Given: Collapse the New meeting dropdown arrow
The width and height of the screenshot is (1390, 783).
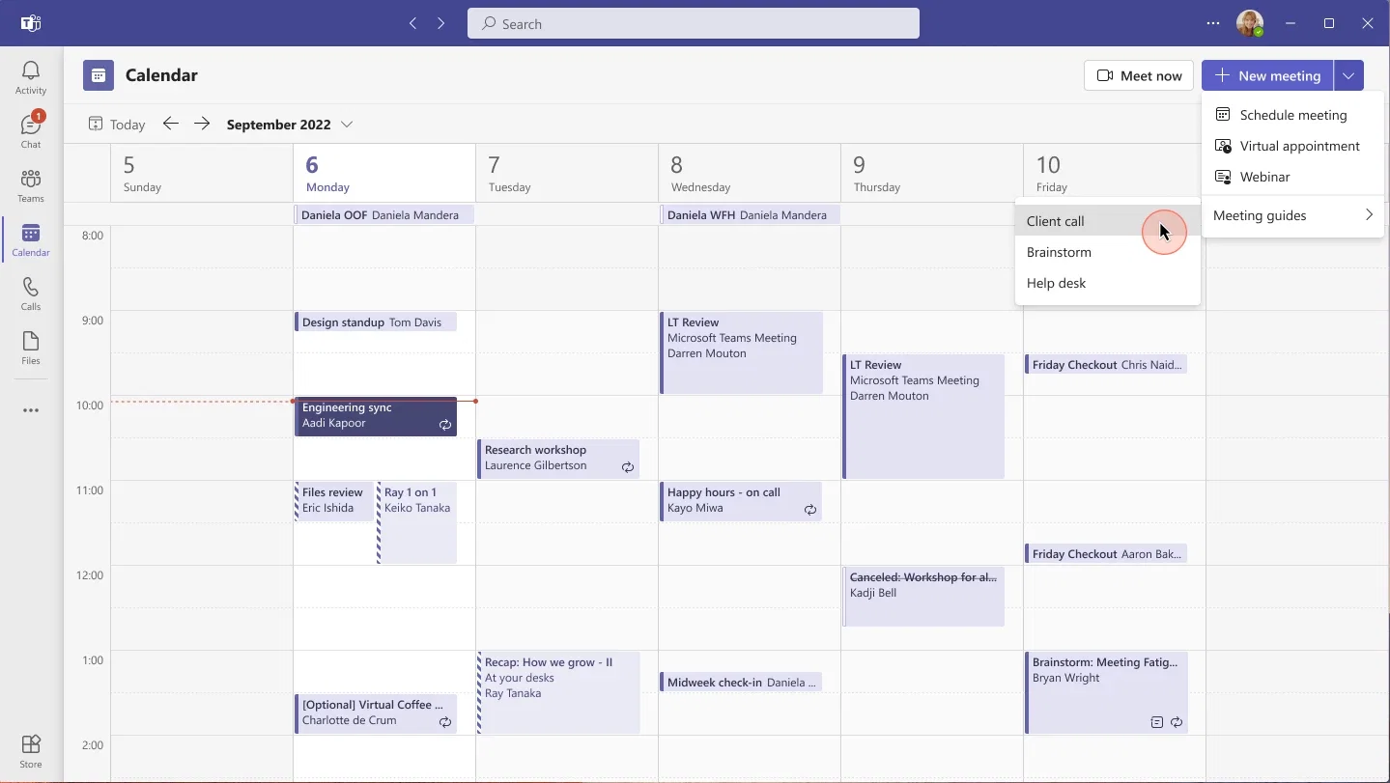Looking at the screenshot, I should [x=1349, y=75].
